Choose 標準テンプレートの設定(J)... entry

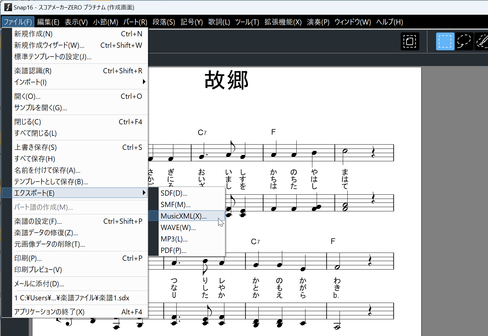click(80, 57)
